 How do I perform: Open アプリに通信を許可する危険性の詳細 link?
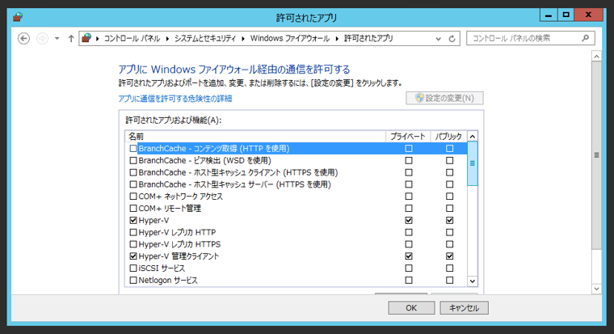coord(175,99)
